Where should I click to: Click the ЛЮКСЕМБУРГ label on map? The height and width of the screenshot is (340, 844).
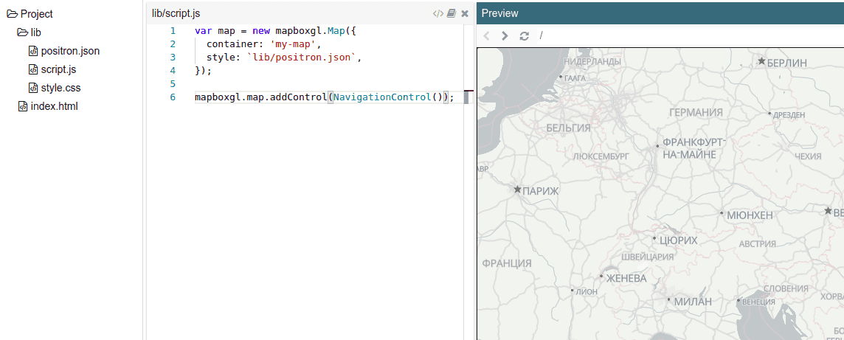pos(601,156)
